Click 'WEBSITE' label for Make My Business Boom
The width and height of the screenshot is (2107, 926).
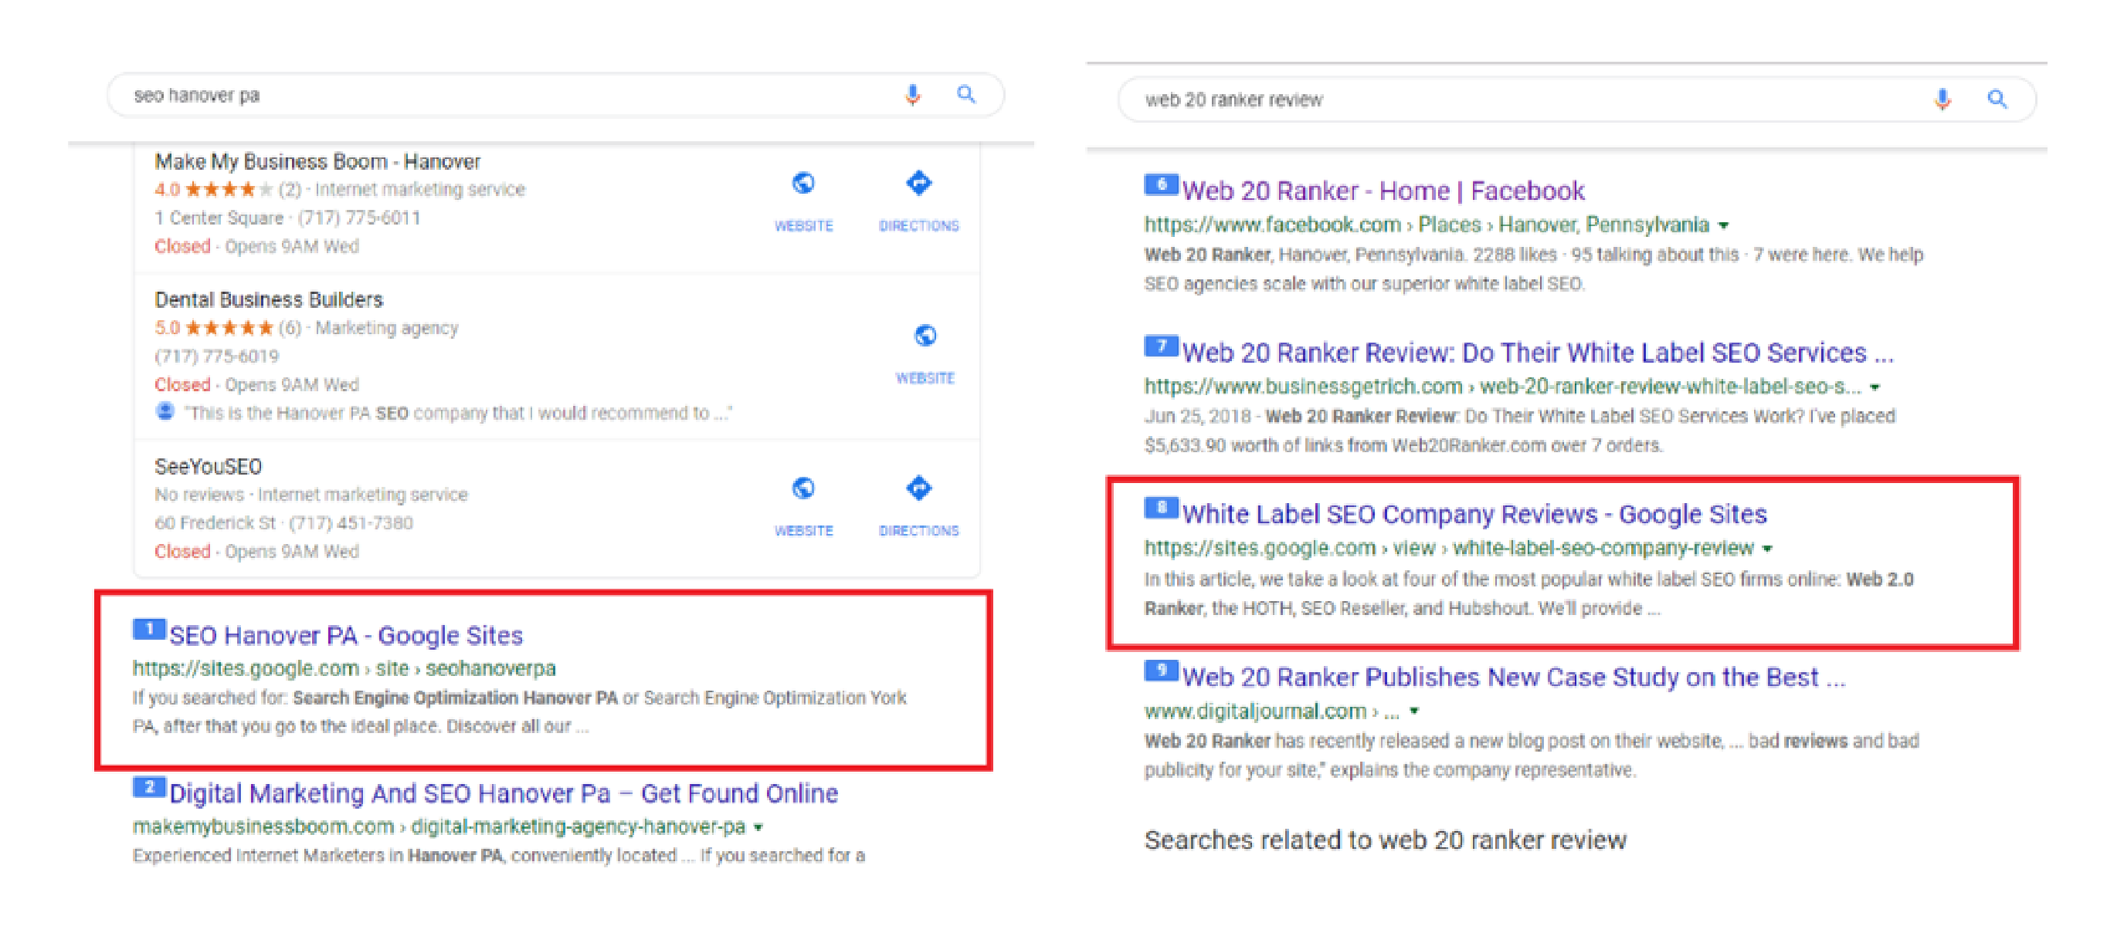click(803, 225)
